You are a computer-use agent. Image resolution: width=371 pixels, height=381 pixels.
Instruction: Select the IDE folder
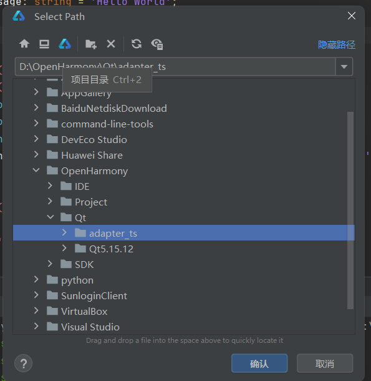tap(82, 187)
